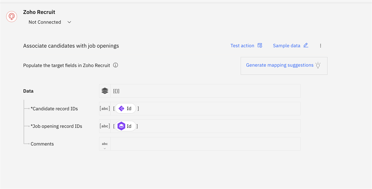Open the three-dot overflow menu
This screenshot has height=189, width=372.
(321, 46)
